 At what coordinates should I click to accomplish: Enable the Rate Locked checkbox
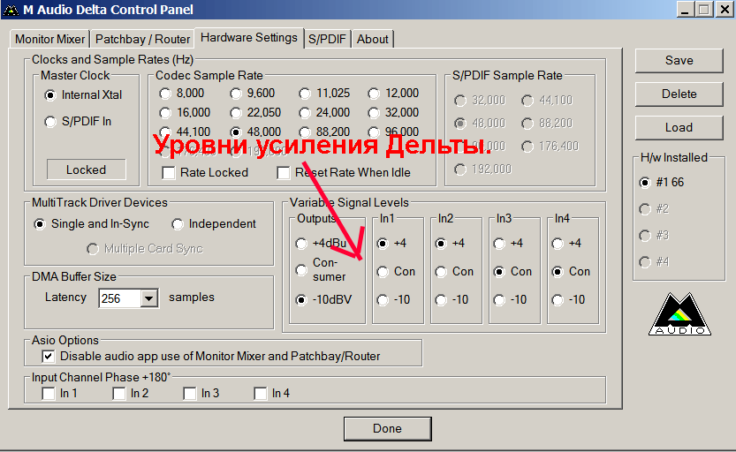coord(169,173)
